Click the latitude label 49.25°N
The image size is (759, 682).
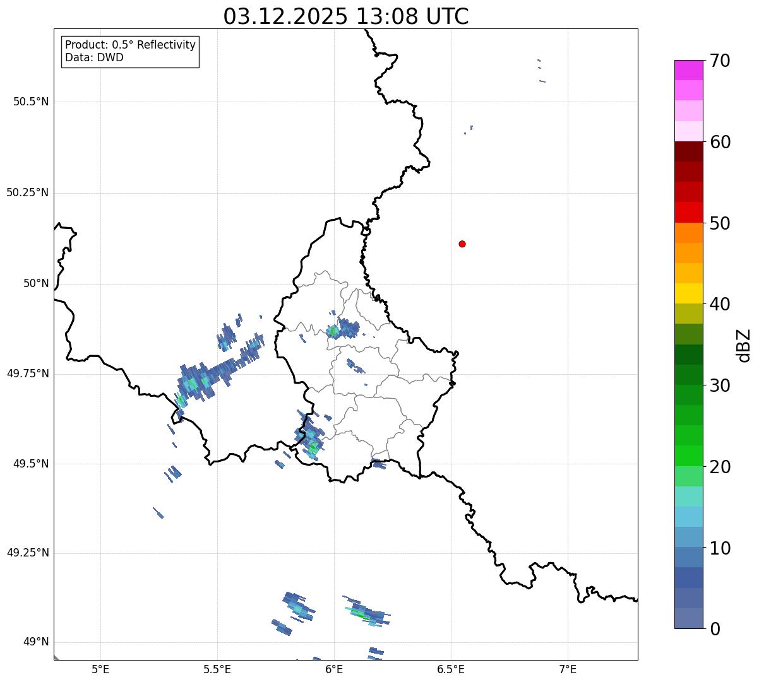coord(28,553)
